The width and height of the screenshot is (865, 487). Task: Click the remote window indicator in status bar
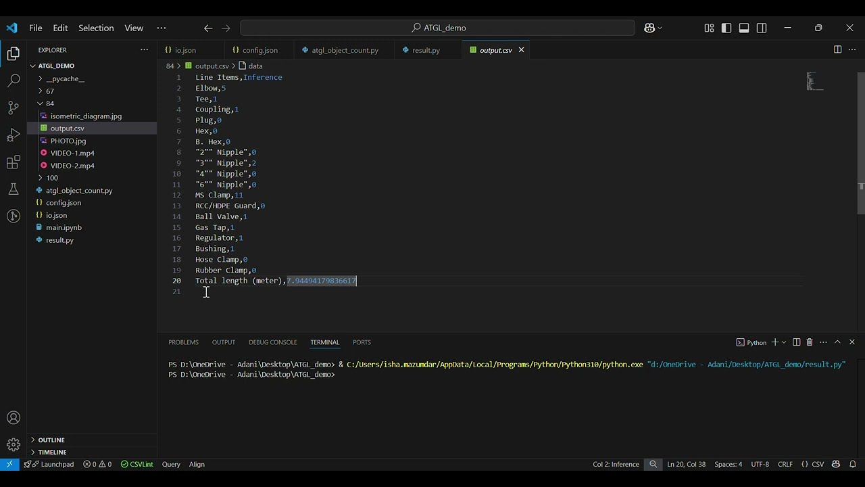tap(9, 464)
